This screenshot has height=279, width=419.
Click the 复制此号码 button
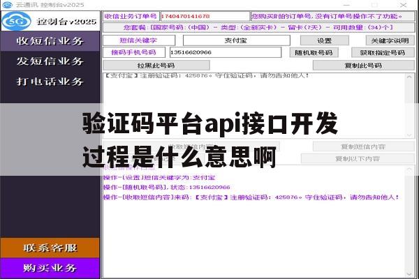363,66
